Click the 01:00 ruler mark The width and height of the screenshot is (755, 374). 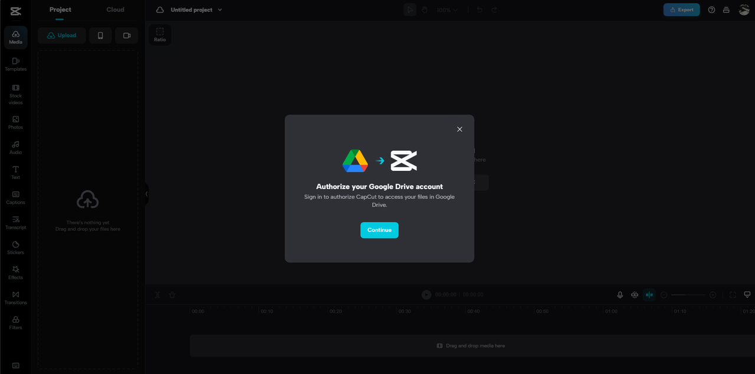[611, 311]
